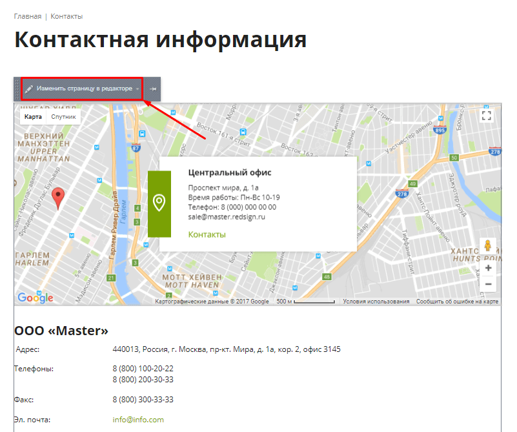Image resolution: width=517 pixels, height=432 pixels.
Task: Switch the map to 'Карта' view
Action: pos(34,117)
